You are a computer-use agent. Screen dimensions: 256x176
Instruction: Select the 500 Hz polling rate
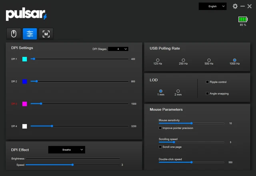[x=209, y=60]
